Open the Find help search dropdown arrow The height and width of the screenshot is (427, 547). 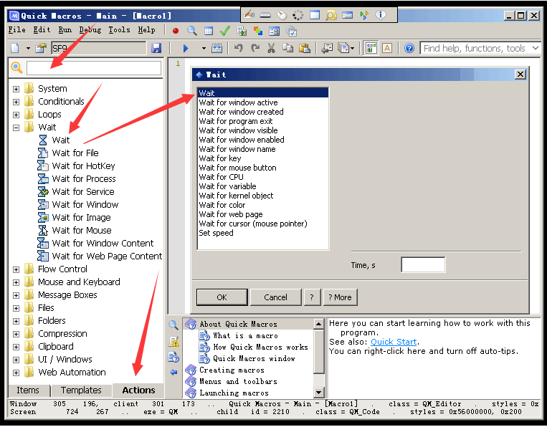point(536,48)
